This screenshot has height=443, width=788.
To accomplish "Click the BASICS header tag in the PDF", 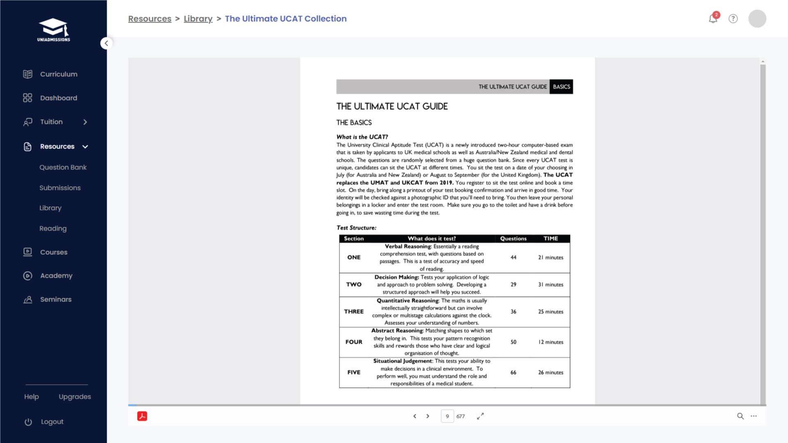I will coord(561,87).
